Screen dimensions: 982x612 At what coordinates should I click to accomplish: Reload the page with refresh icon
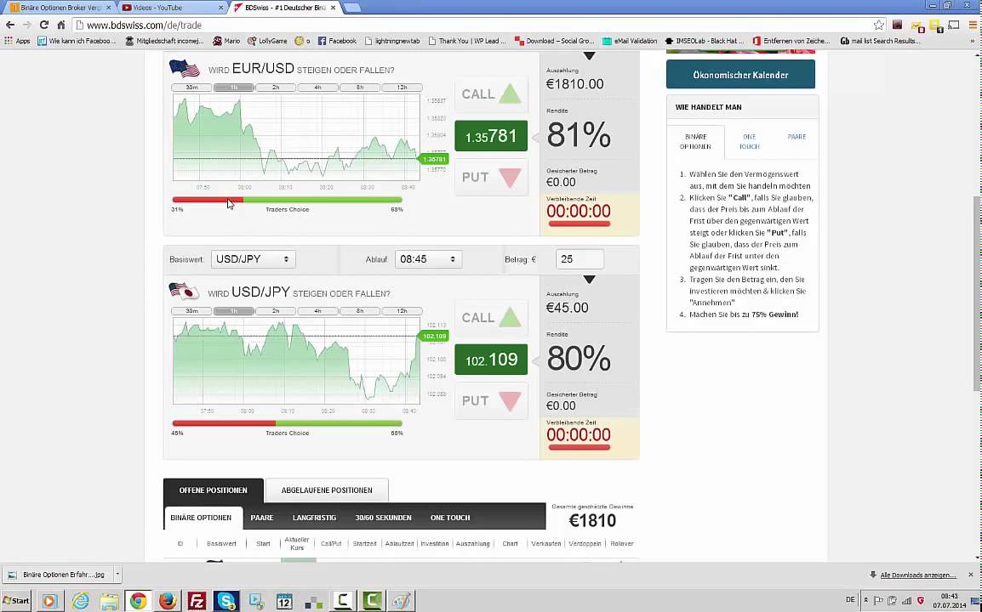point(44,25)
